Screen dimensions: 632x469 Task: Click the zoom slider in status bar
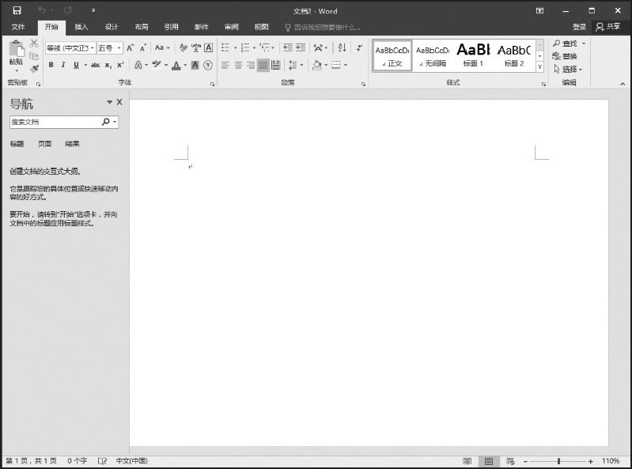point(558,461)
